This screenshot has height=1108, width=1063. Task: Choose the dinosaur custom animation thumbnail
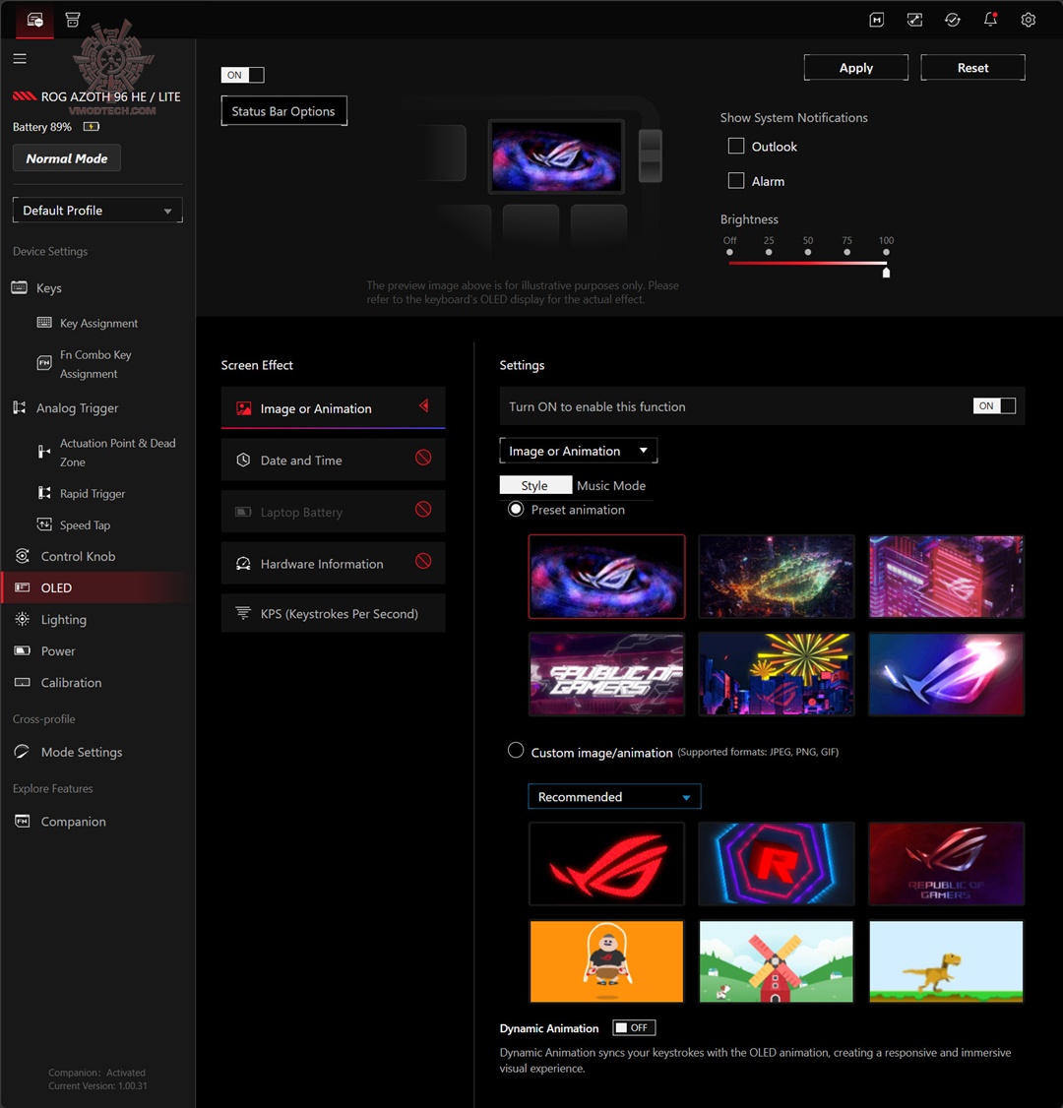[x=946, y=961]
